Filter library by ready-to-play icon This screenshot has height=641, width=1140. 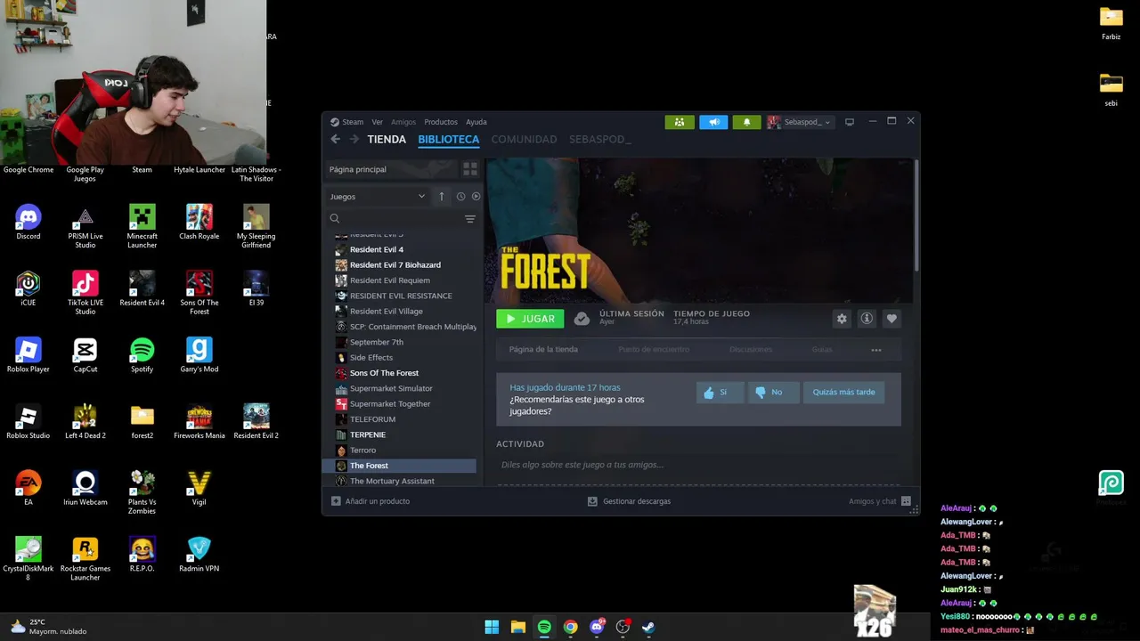476,196
